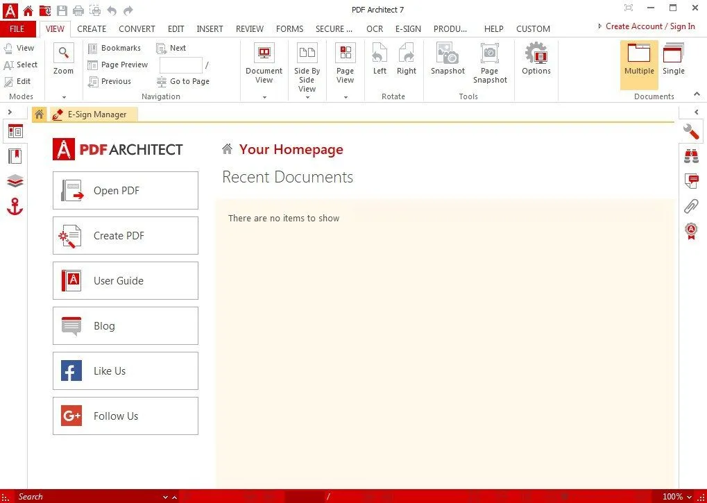Image resolution: width=707 pixels, height=503 pixels.
Task: Rotate the page right
Action: [406, 62]
